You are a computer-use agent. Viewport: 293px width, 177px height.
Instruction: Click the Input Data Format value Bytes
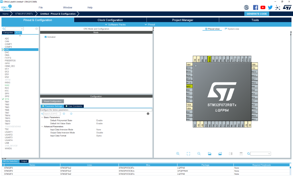tap(99, 136)
